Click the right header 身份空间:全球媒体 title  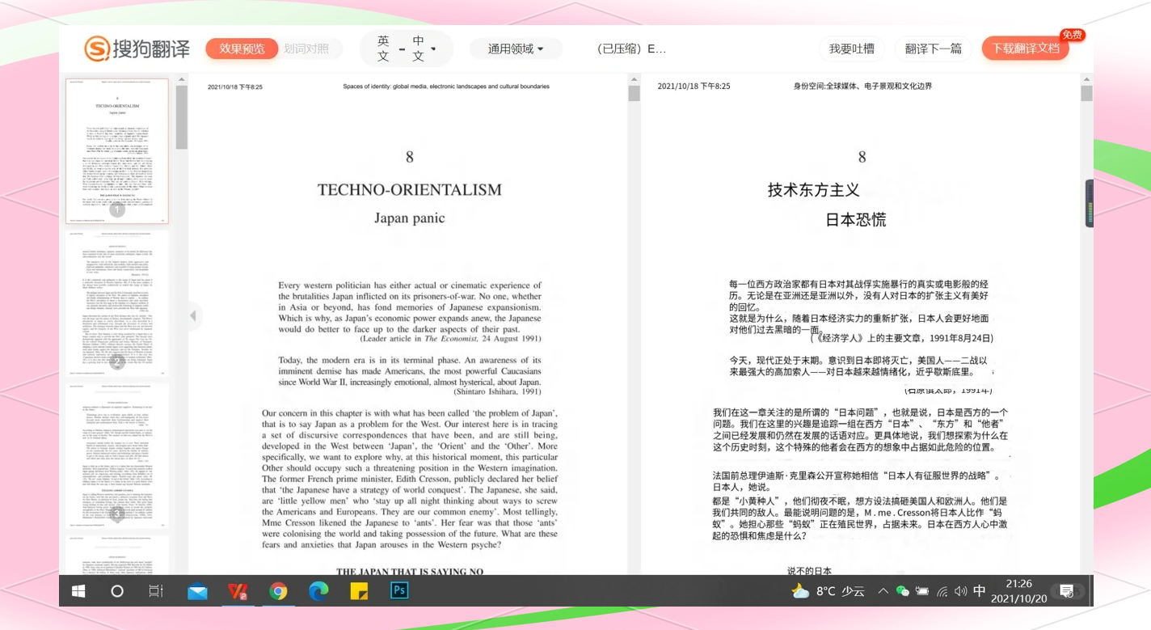pyautogui.click(x=862, y=86)
